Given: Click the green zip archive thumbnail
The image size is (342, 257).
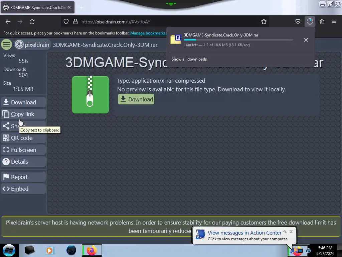Looking at the screenshot, I should (x=91, y=95).
